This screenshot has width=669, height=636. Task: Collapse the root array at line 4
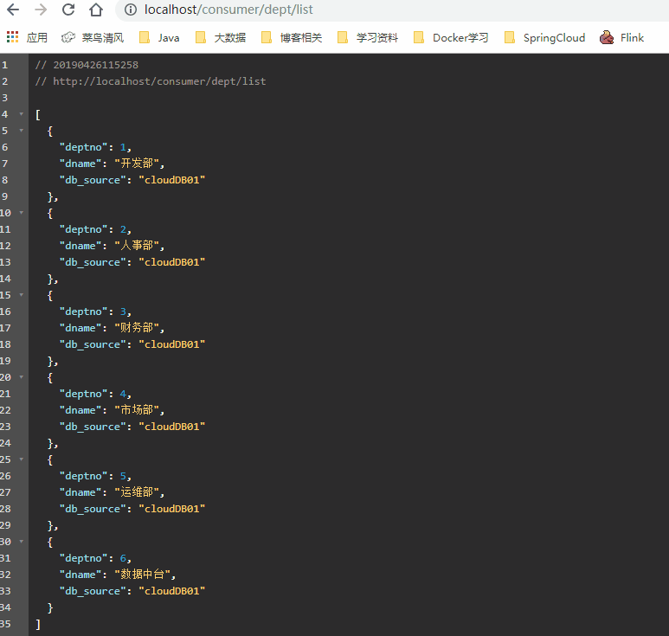coord(22,114)
